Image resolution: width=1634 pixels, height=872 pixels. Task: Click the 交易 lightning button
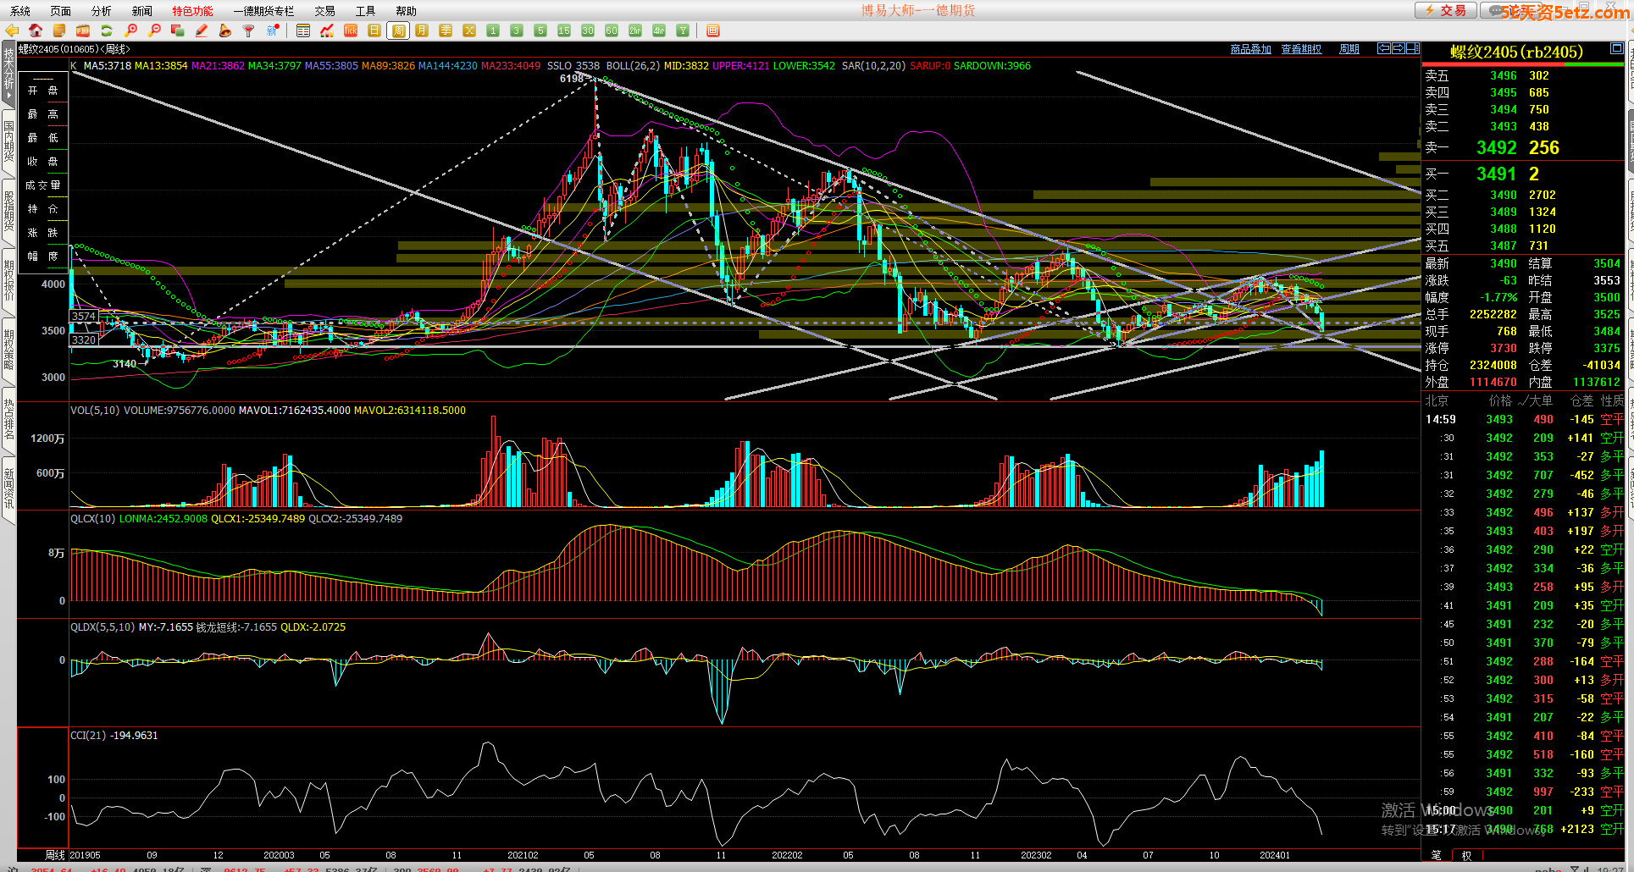pyautogui.click(x=1445, y=10)
